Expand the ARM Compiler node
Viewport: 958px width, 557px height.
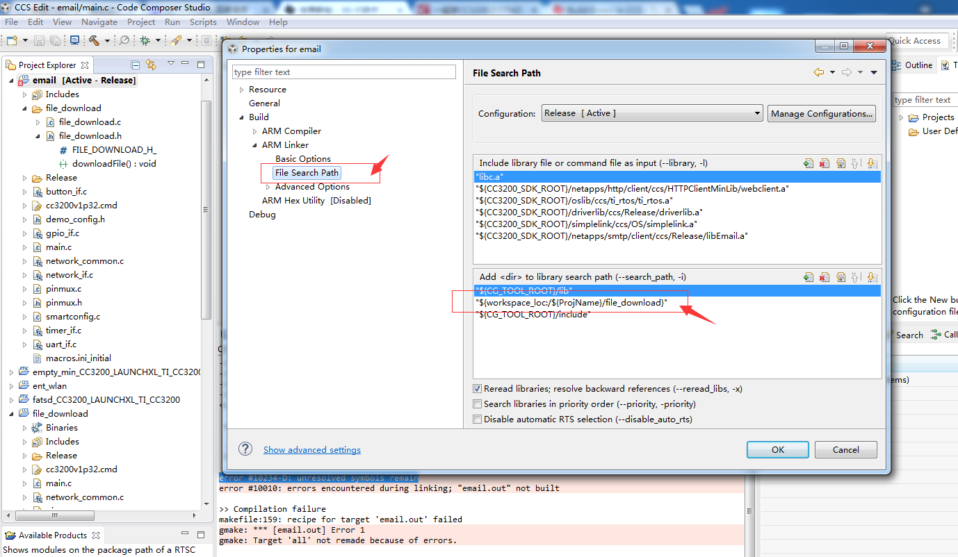point(254,131)
